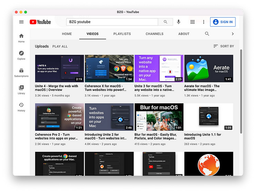Viewport: 256px width, 193px height.
Task: Open the Coherence X video thumbnail
Action: [x=109, y=68]
